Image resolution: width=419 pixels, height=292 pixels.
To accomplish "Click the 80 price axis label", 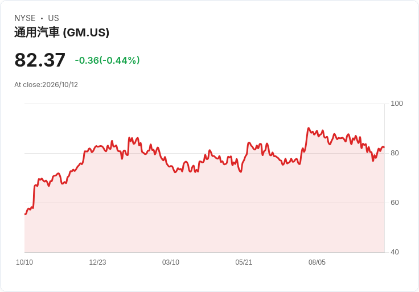I will (x=395, y=153).
